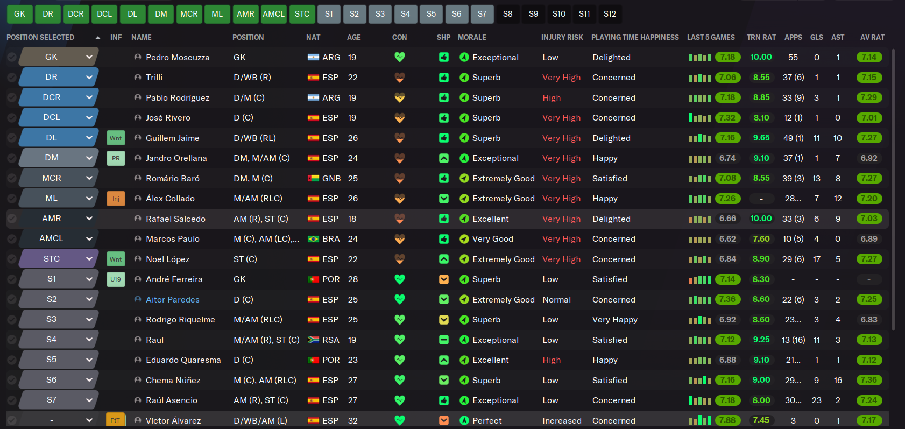Tick the selection circle for the GK row
The image size is (905, 429).
coord(11,57)
